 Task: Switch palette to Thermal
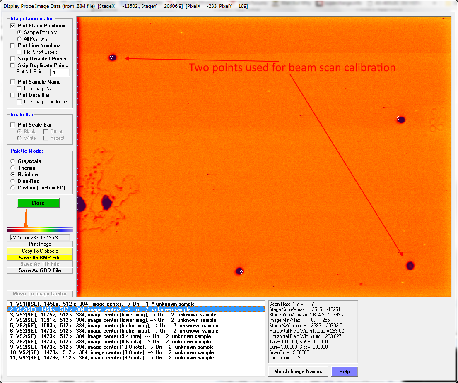[x=13, y=168]
